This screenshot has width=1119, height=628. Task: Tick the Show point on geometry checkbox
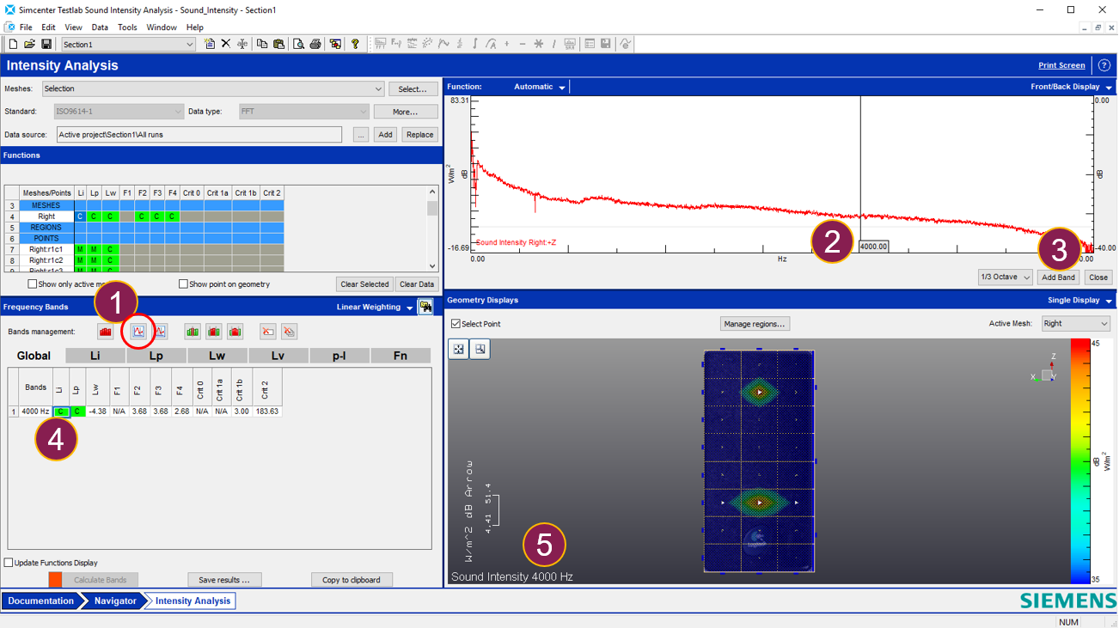183,284
